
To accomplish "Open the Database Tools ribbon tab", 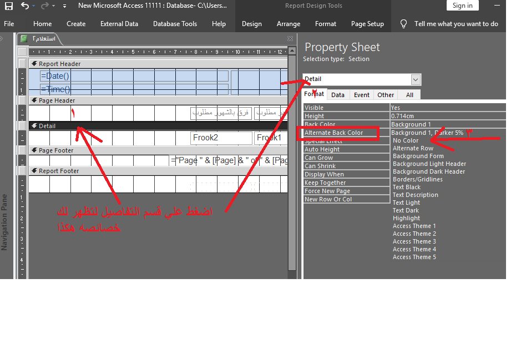I will (x=175, y=24).
